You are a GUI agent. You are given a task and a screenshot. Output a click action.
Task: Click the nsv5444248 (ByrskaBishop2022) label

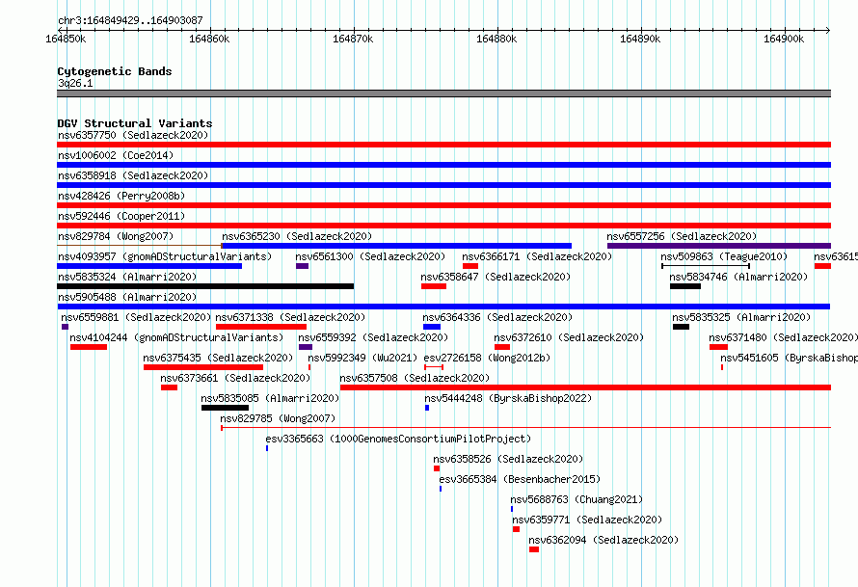pyautogui.click(x=508, y=398)
